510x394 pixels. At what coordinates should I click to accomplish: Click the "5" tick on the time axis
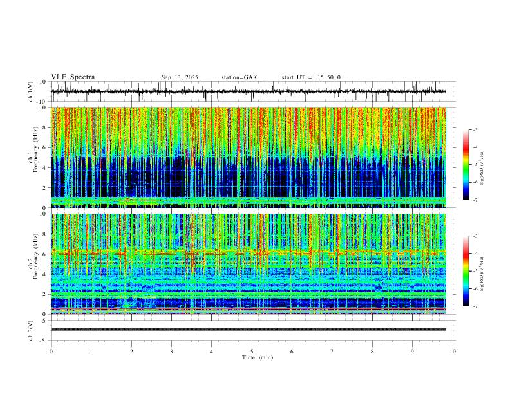[x=252, y=352]
